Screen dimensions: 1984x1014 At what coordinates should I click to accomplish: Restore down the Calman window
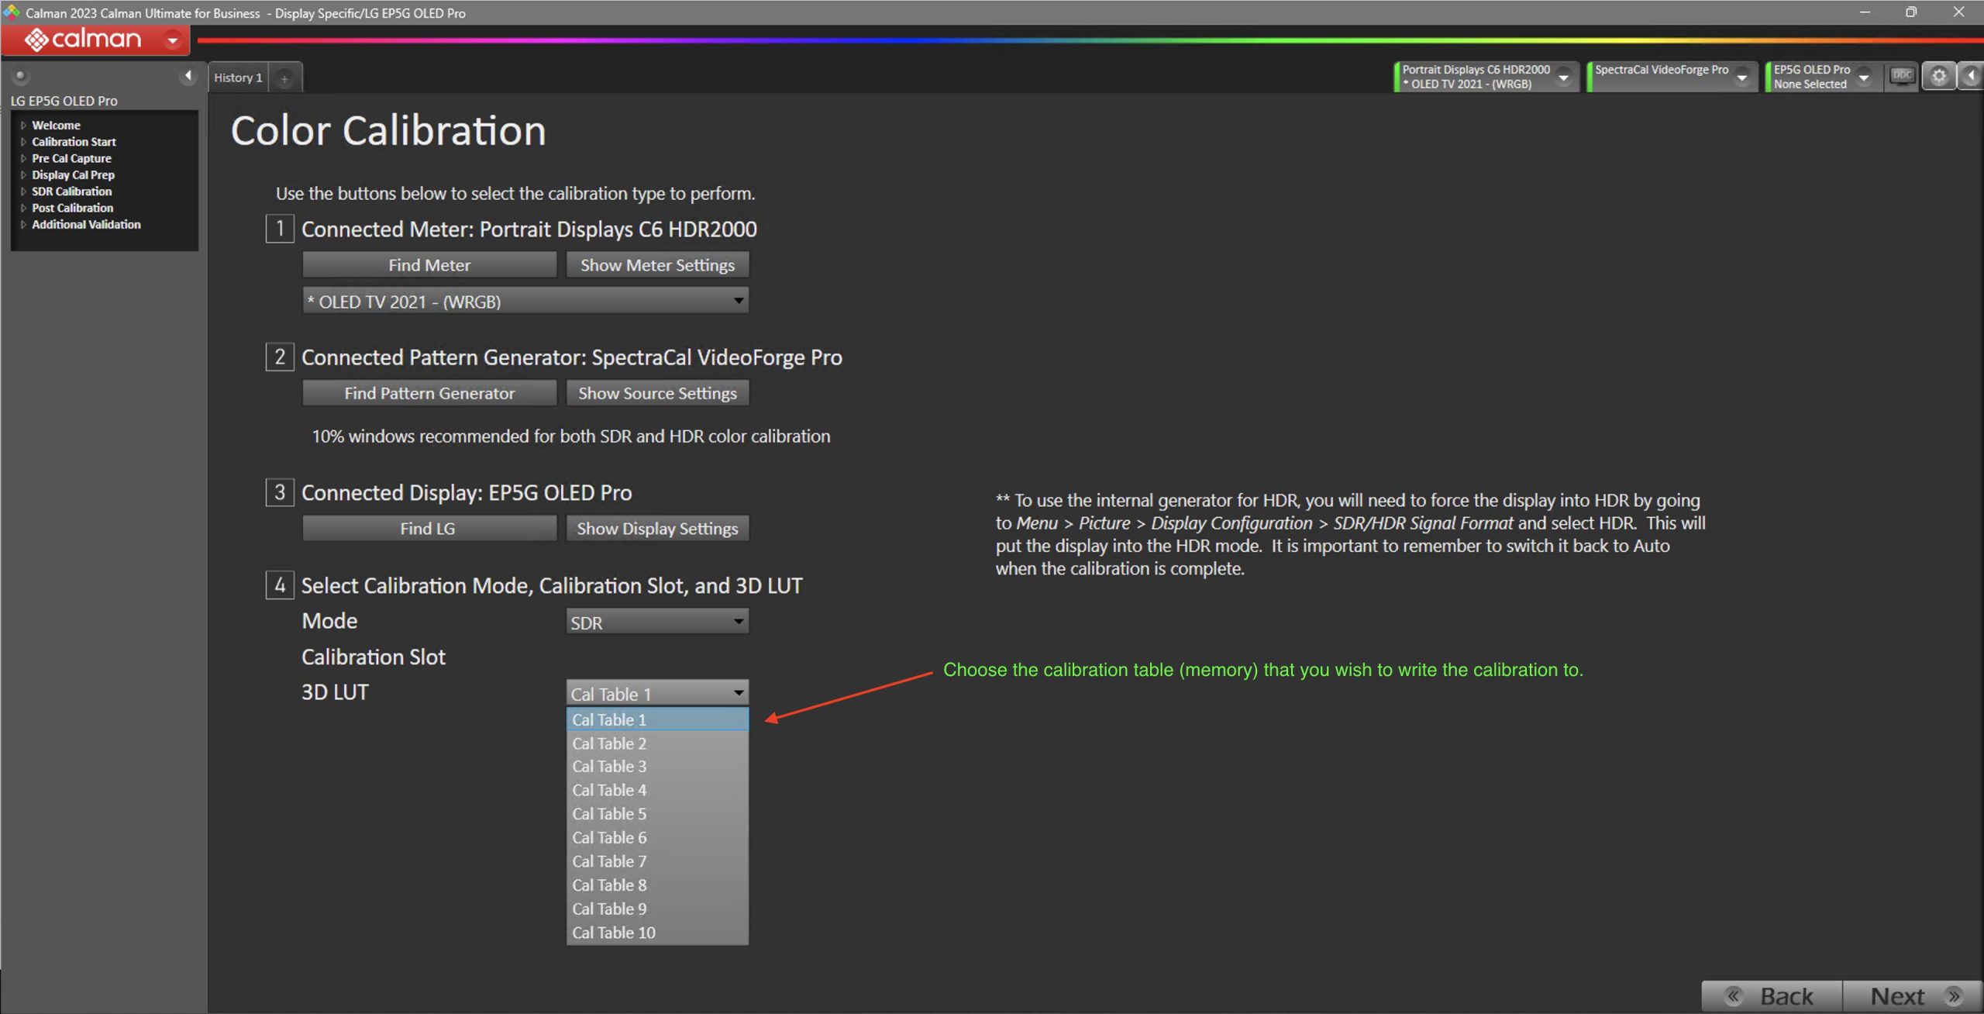[x=1911, y=12]
